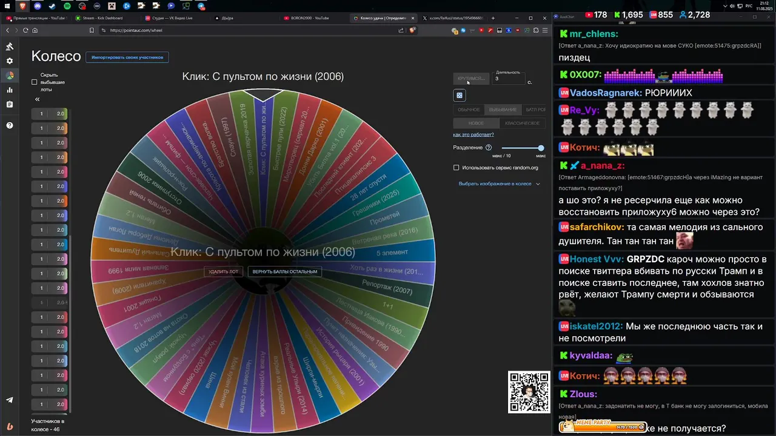Screen dimensions: 776x436
Task: Click the Telegram paper-plane icon in sidebar
Action: click(10, 400)
